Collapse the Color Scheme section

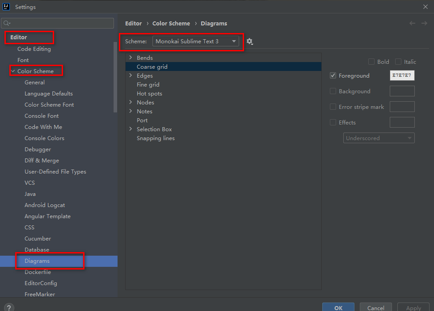13,71
